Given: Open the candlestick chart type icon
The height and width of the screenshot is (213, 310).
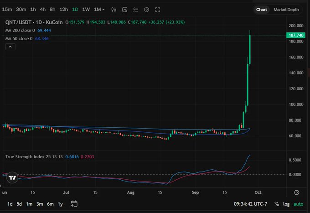Looking at the screenshot, I should pos(114,10).
